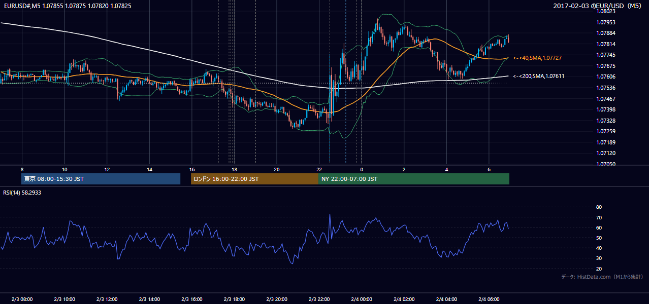The width and height of the screenshot is (649, 304).
Task: Click the 20 hour label under price chart
Action: [x=277, y=169]
